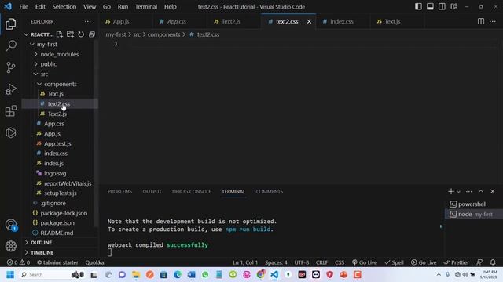
Task: Click Spell in the status bar
Action: [394, 262]
